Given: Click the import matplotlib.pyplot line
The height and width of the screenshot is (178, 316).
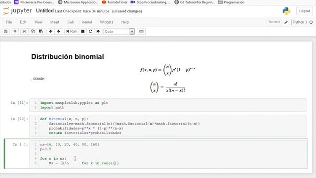Looking at the screenshot, I should pos(74,103).
